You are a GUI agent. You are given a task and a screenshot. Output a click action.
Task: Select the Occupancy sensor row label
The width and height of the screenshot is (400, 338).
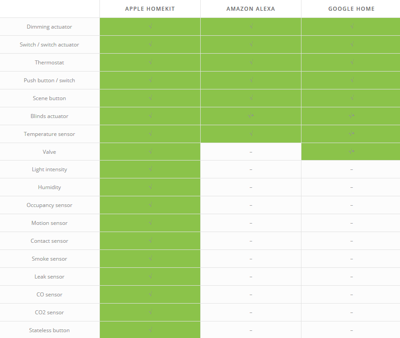[x=49, y=205]
